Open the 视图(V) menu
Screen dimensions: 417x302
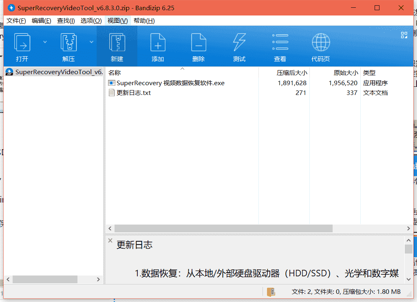pyautogui.click(x=117, y=21)
